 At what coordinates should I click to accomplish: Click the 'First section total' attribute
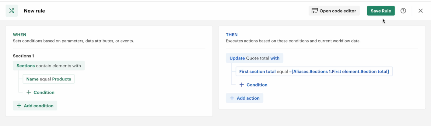(257, 72)
